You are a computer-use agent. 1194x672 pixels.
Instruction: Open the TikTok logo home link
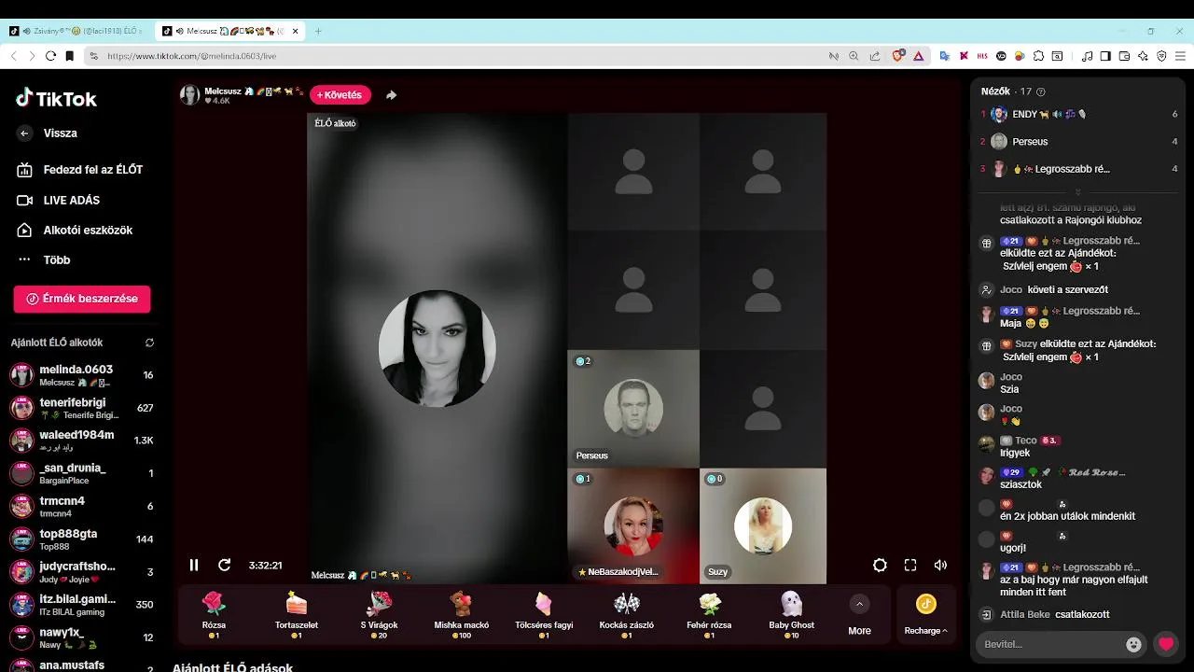[56, 98]
